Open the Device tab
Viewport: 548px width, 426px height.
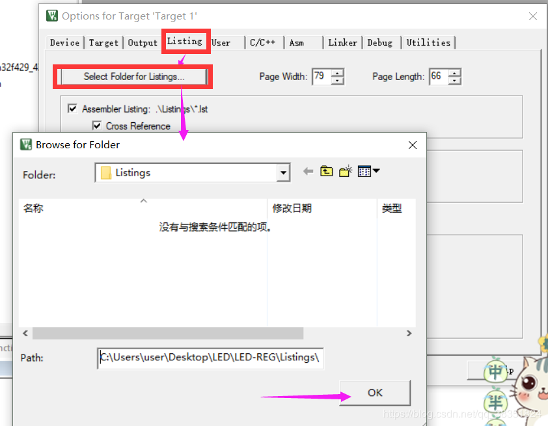[64, 43]
